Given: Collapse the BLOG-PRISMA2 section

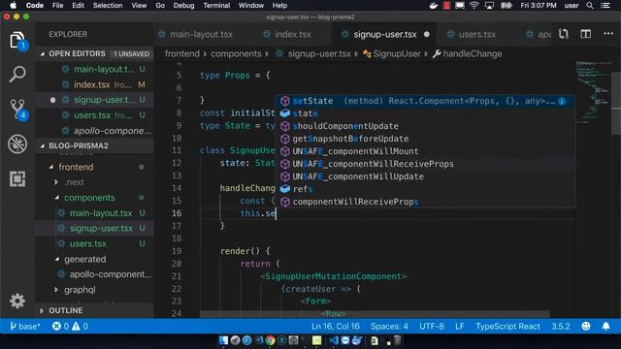Looking at the screenshot, I should coord(43,146).
